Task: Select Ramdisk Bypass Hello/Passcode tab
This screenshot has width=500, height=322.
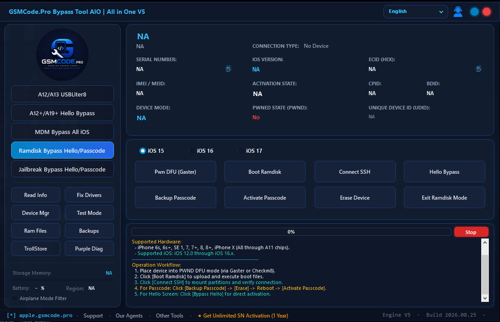Action: pyautogui.click(x=62, y=150)
